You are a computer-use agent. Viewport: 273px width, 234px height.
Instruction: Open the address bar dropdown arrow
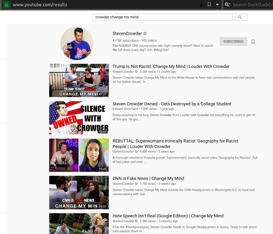(x=217, y=5)
